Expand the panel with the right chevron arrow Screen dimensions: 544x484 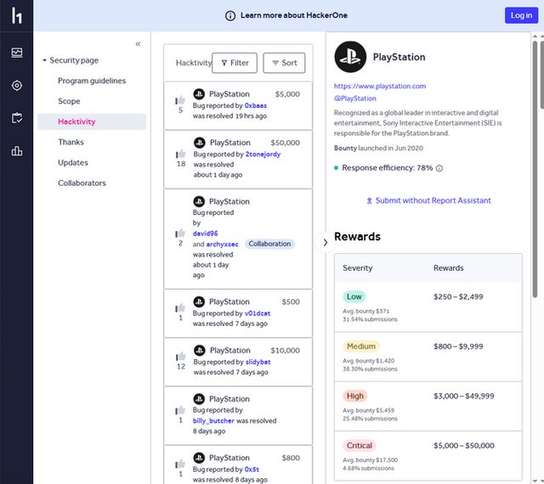click(325, 243)
